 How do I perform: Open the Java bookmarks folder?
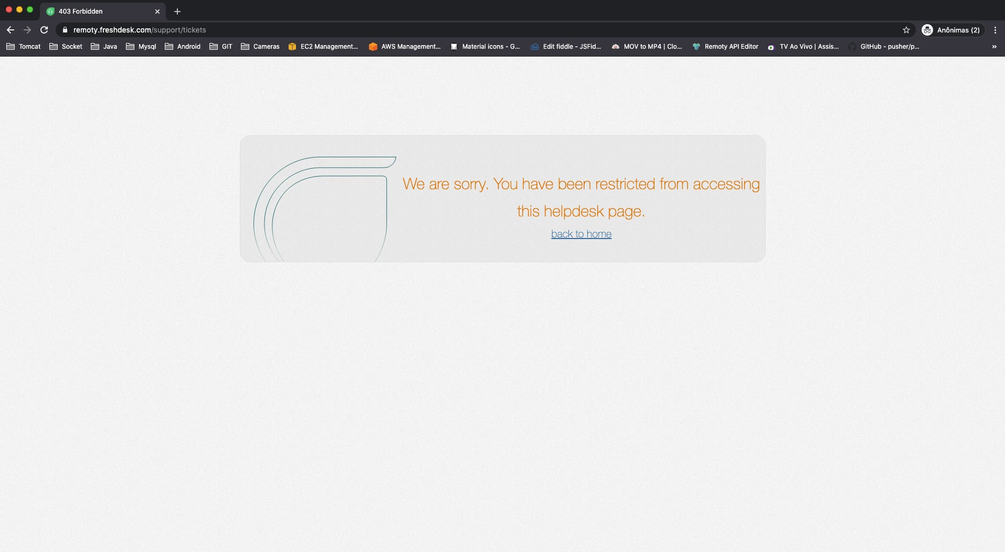(104, 47)
